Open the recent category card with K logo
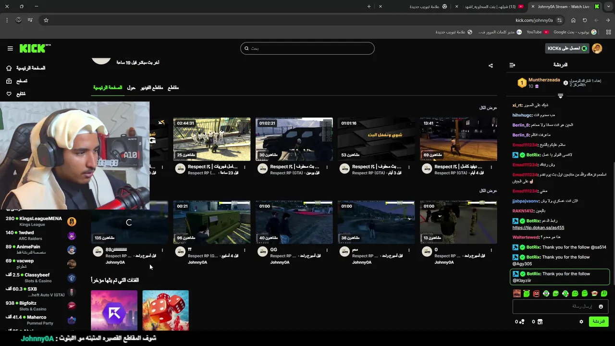This screenshot has width=615, height=346. 114,310
